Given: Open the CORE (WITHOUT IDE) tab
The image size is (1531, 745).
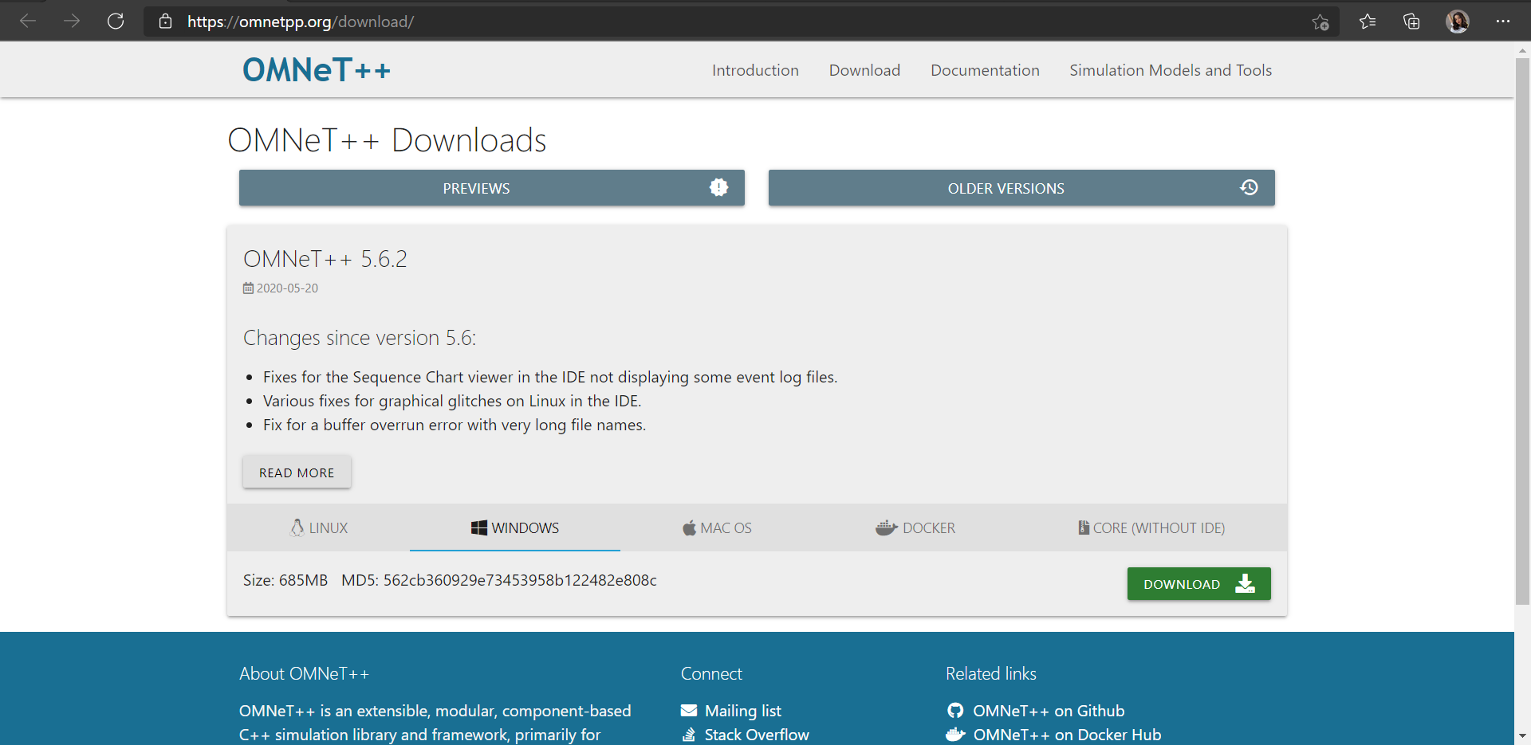Looking at the screenshot, I should 1151,527.
